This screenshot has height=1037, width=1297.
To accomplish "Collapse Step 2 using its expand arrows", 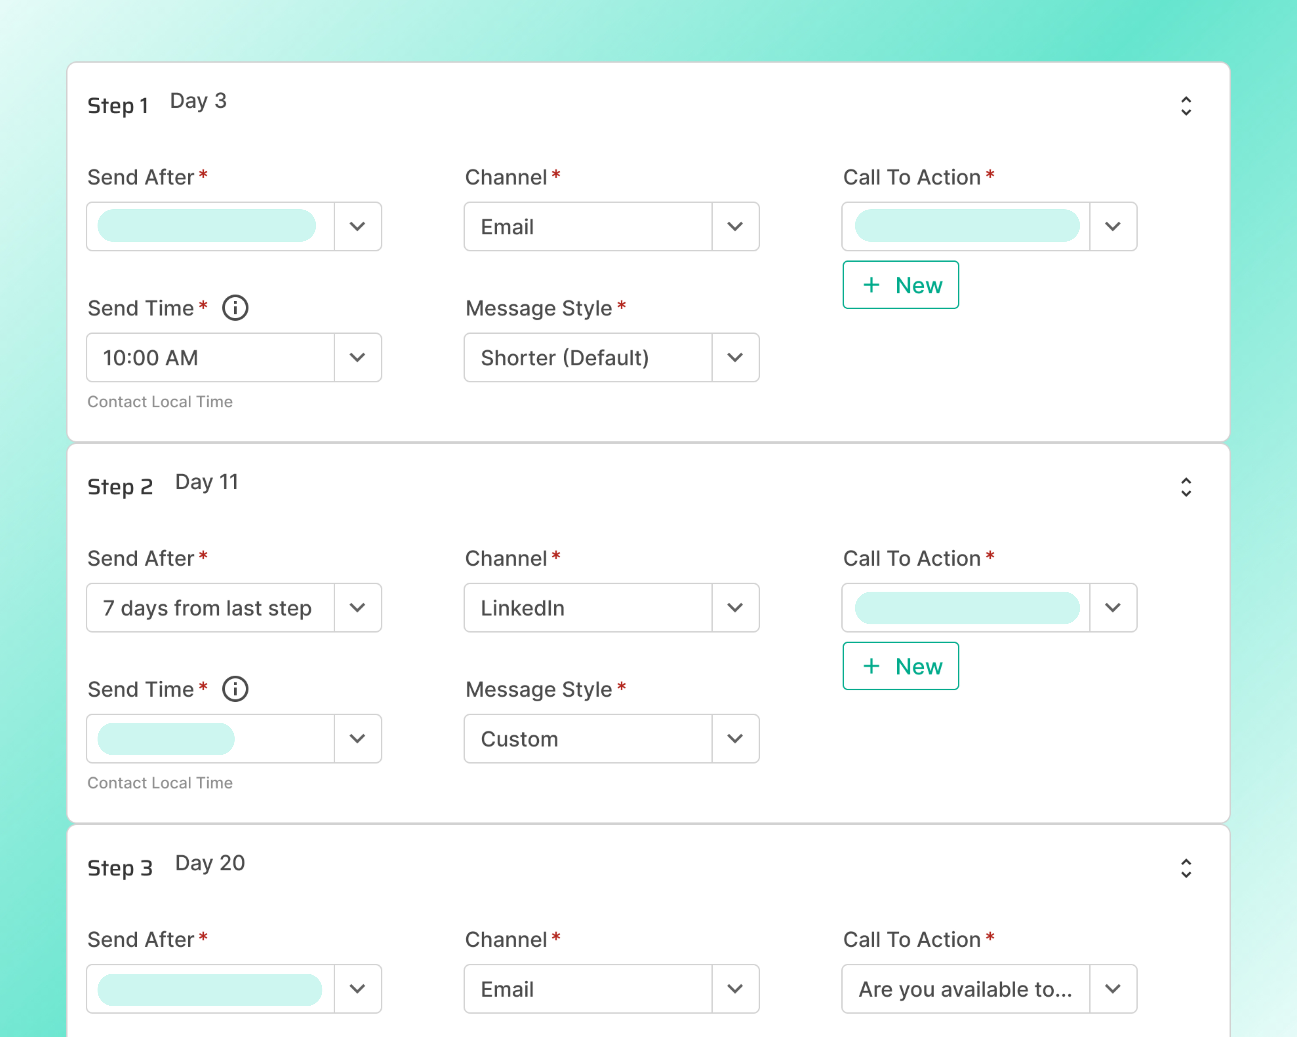I will [1186, 487].
